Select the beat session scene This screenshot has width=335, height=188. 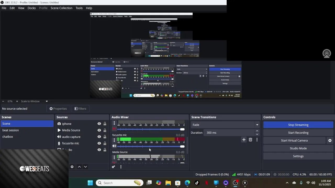(x=27, y=130)
